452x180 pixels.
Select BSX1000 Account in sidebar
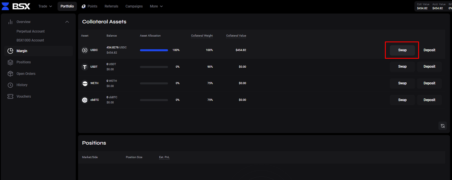(x=30, y=40)
